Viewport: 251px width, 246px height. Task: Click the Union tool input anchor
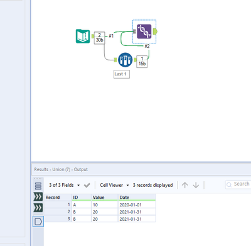pyautogui.click(x=134, y=31)
